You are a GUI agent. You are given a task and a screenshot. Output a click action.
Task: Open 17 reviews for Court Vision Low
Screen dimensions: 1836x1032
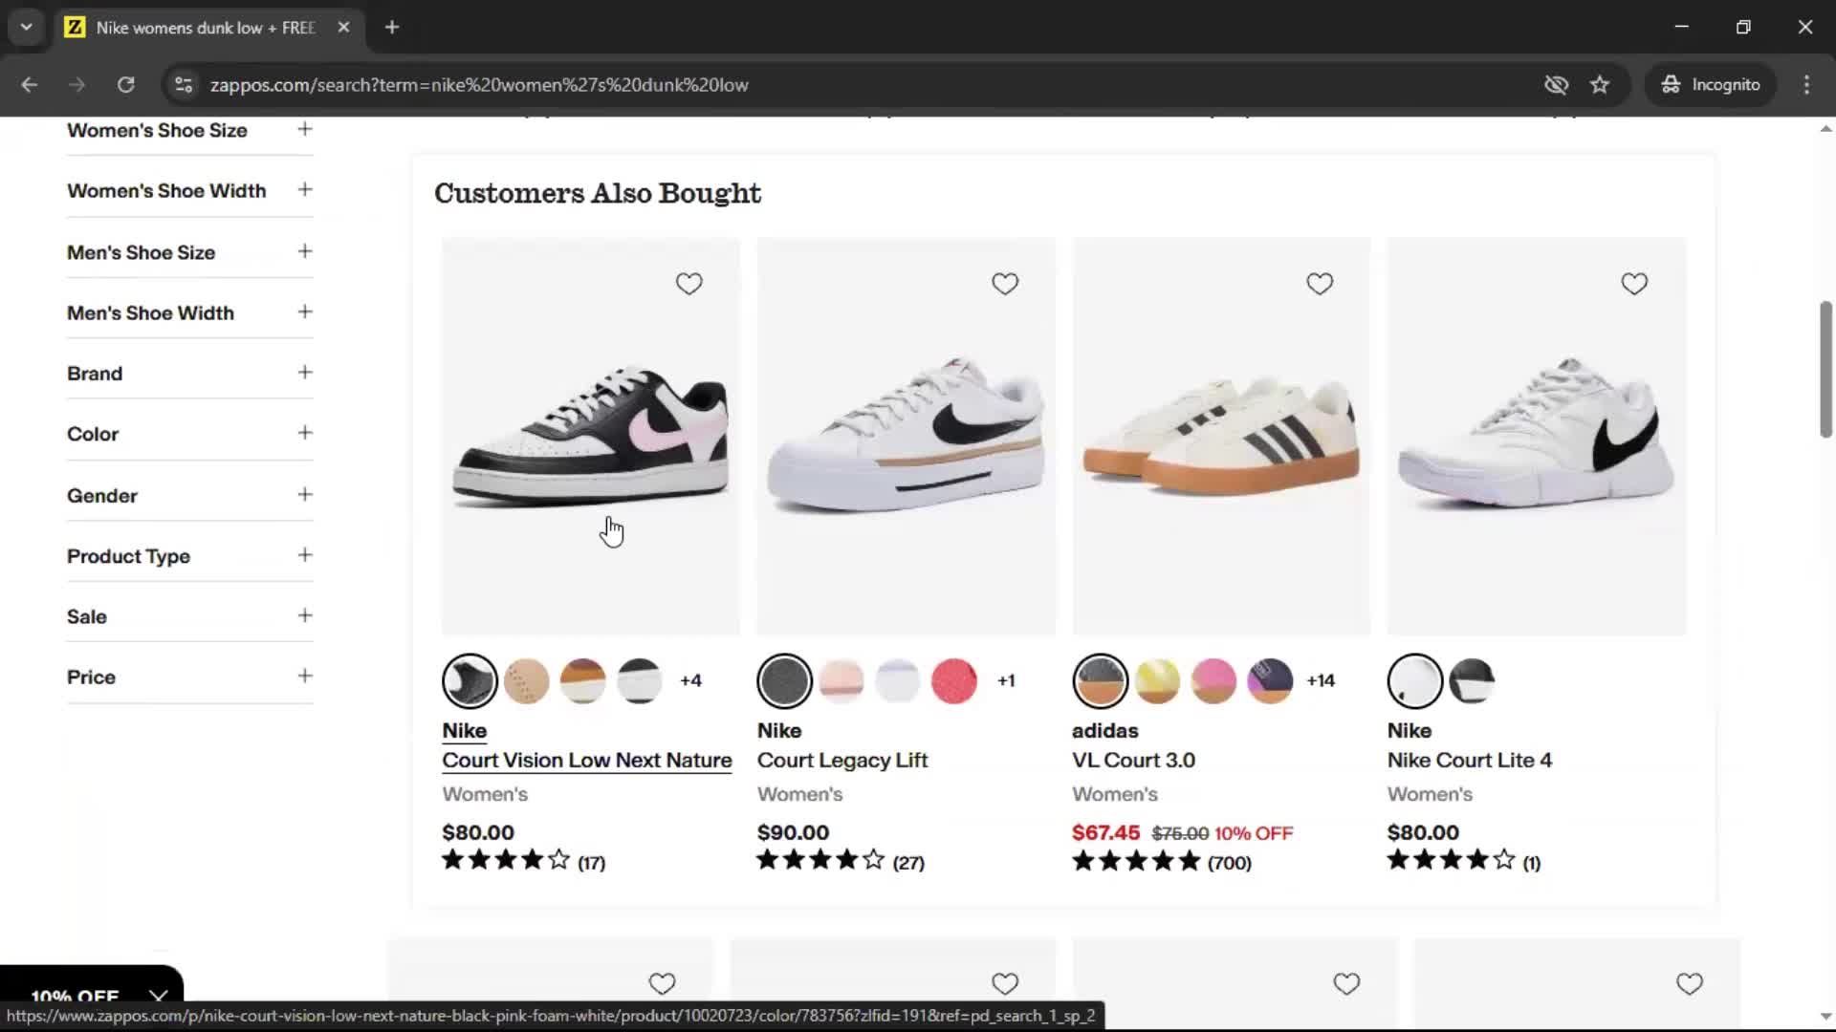(x=591, y=863)
